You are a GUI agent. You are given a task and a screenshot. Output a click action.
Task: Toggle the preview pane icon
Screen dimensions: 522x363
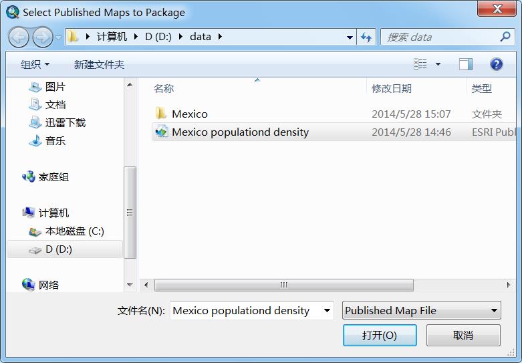(465, 64)
